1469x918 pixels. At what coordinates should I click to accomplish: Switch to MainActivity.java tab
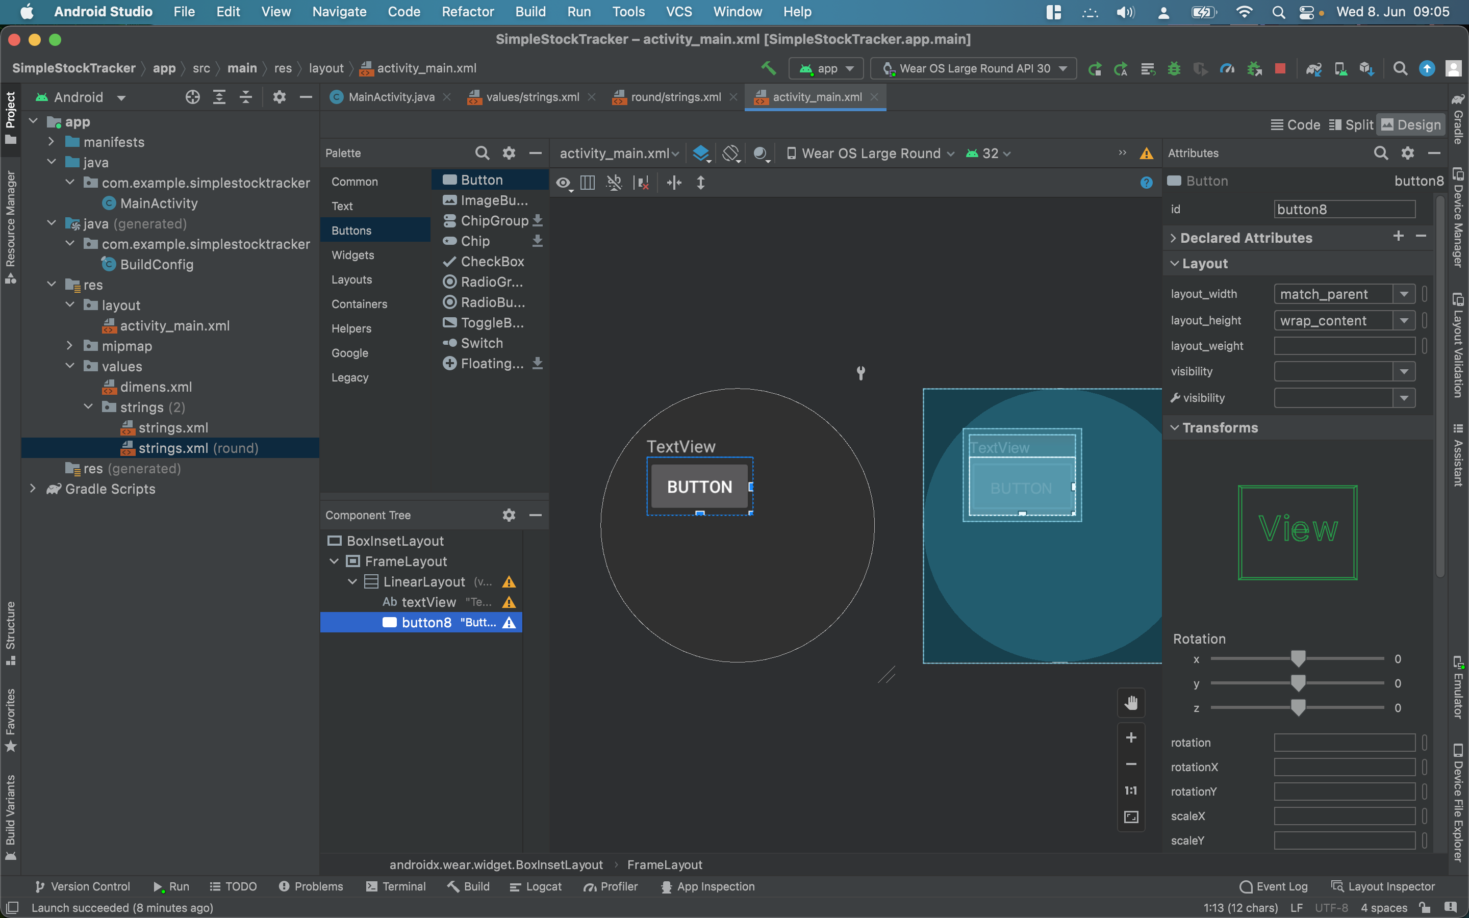coord(390,97)
